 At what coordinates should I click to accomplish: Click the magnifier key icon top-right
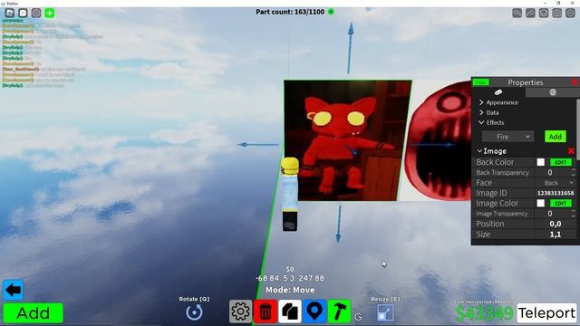coord(517,13)
